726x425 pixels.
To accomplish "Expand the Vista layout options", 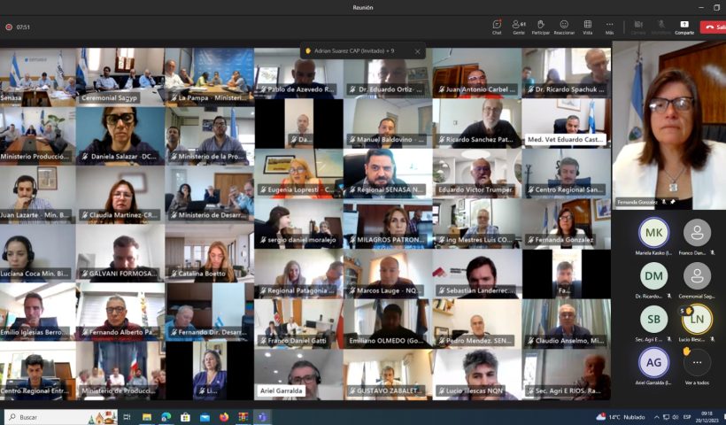I will tap(587, 27).
